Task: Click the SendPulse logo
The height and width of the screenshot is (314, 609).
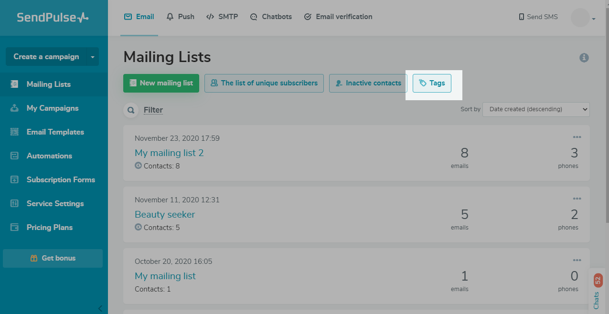Action: tap(53, 18)
